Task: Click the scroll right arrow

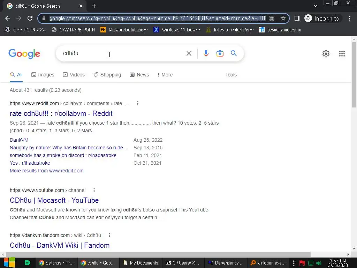Action: [348, 254]
